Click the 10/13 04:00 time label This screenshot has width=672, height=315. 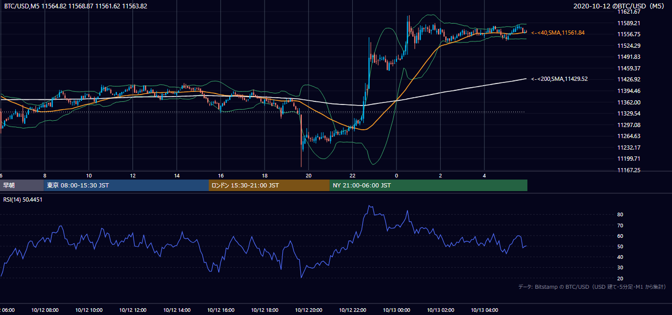coord(484,310)
